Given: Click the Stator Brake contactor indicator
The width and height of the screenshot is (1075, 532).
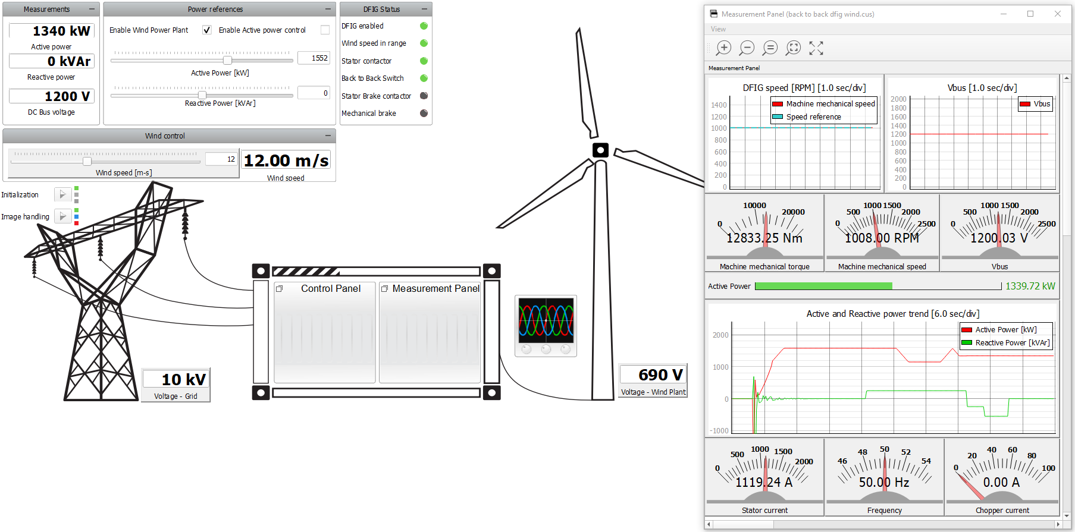Looking at the screenshot, I should click(424, 96).
